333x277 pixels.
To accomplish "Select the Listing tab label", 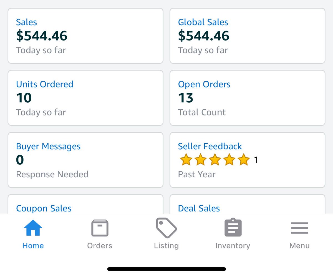I will tap(166, 246).
